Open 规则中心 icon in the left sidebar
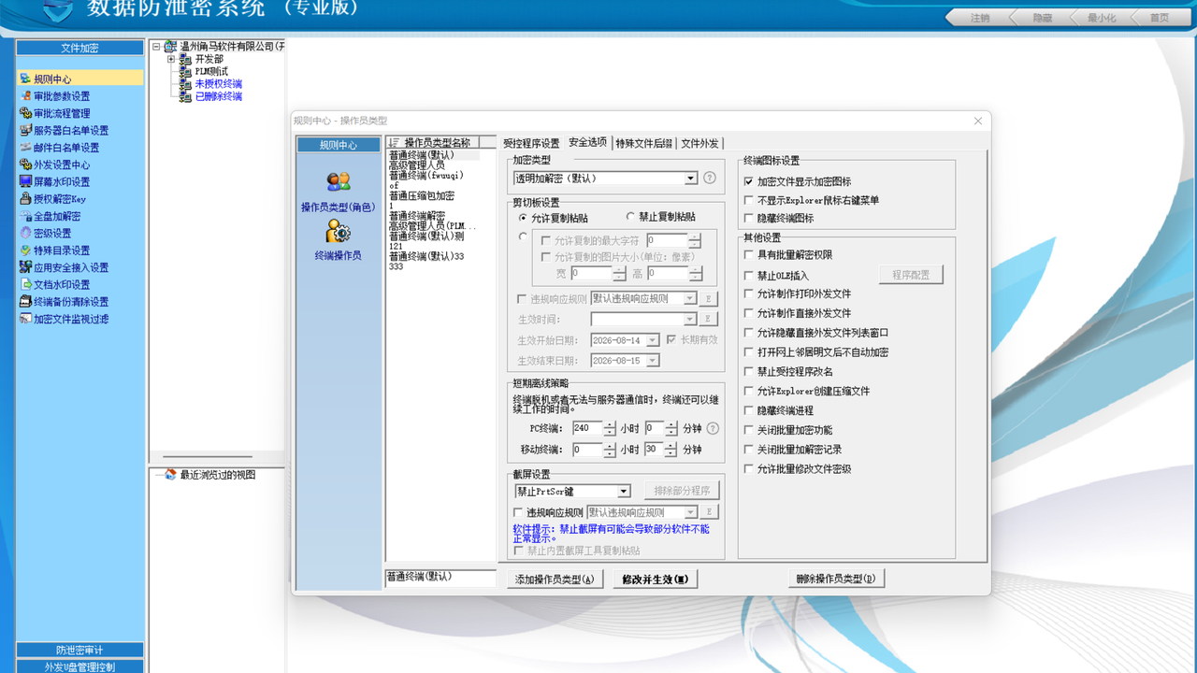This screenshot has height=673, width=1197. [25, 79]
